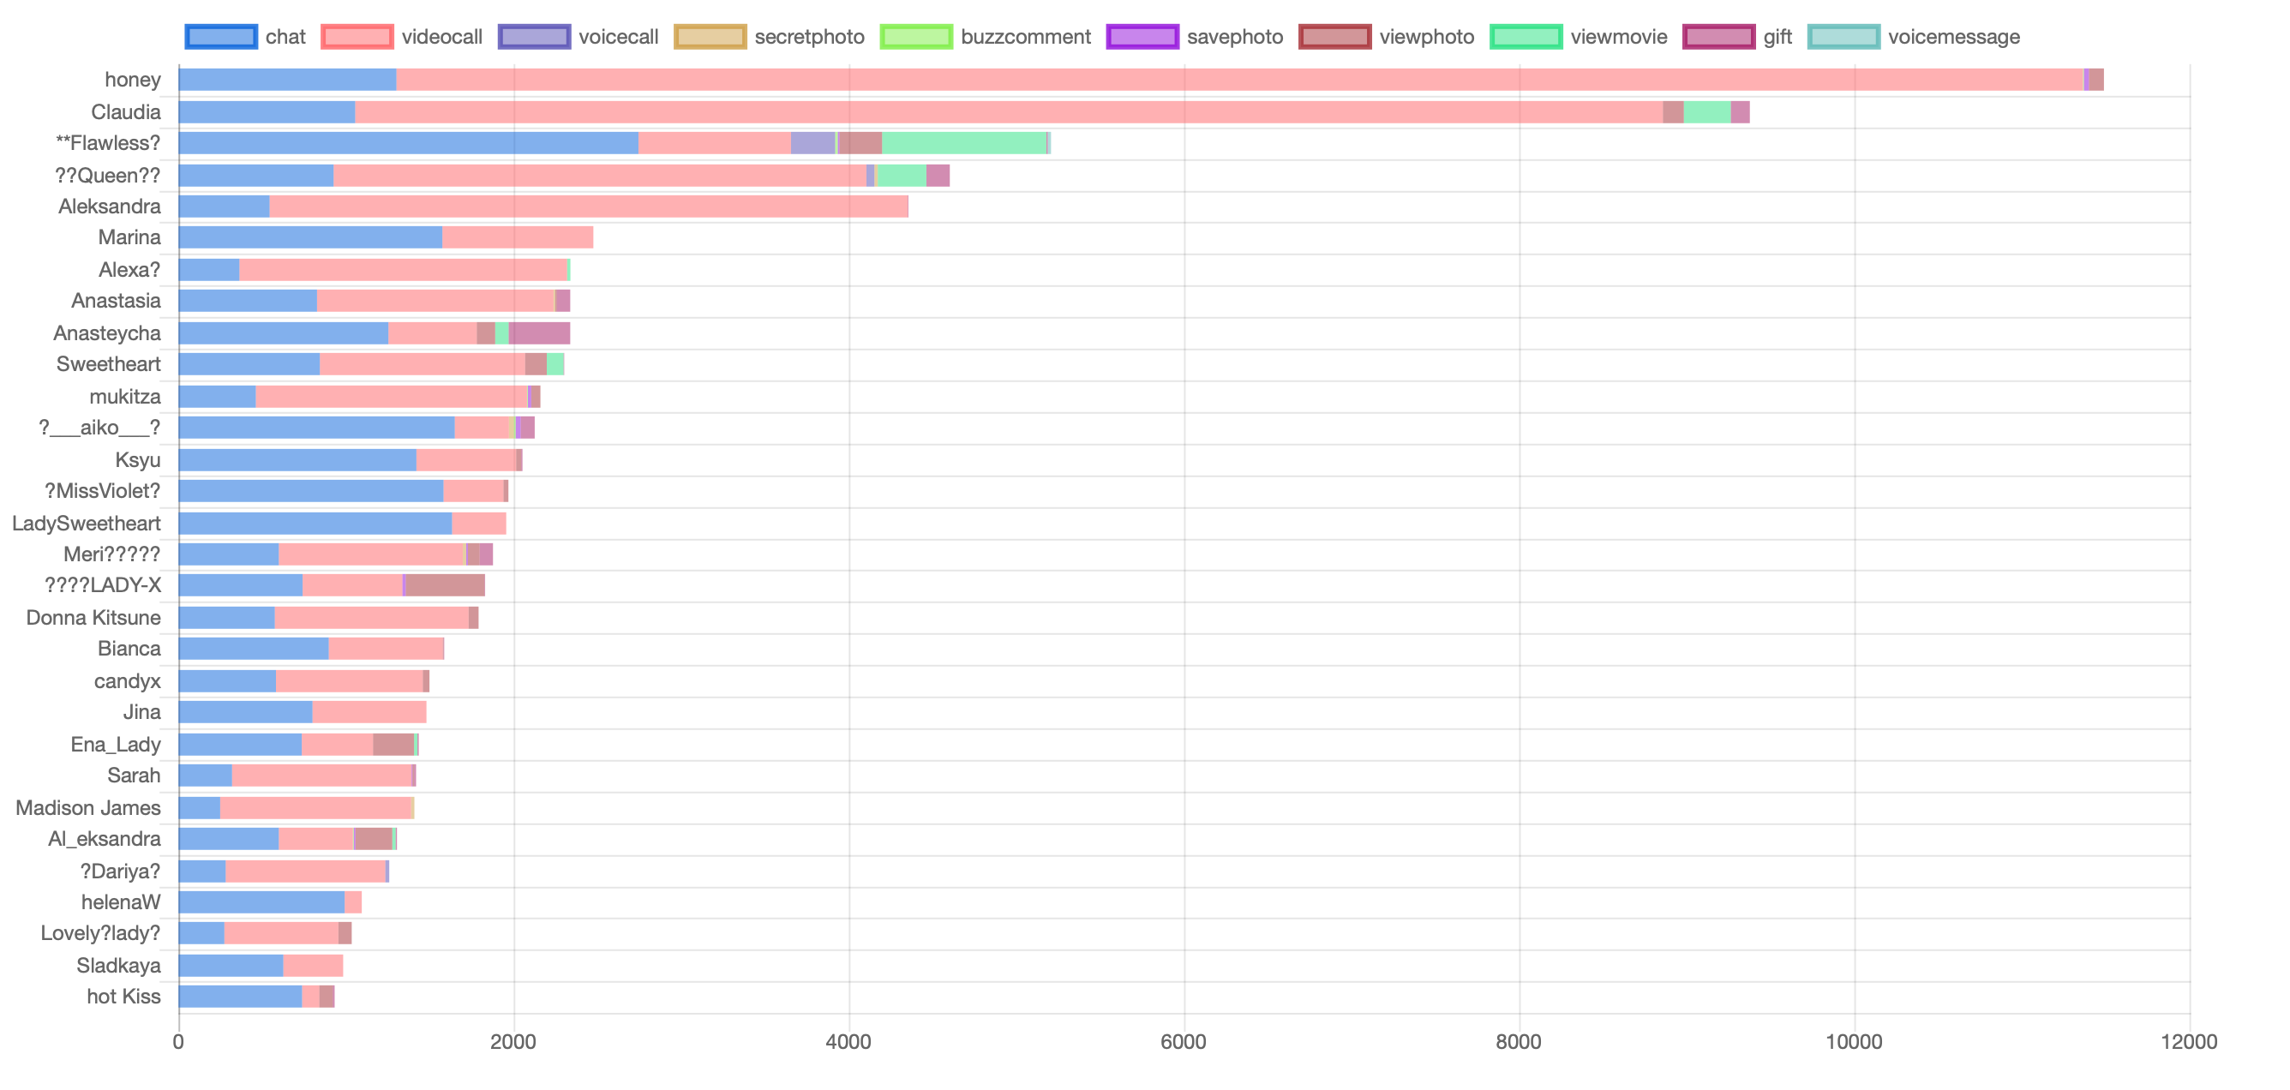Click the 'honey' axis label
This screenshot has height=1090, width=2290.
point(133,80)
